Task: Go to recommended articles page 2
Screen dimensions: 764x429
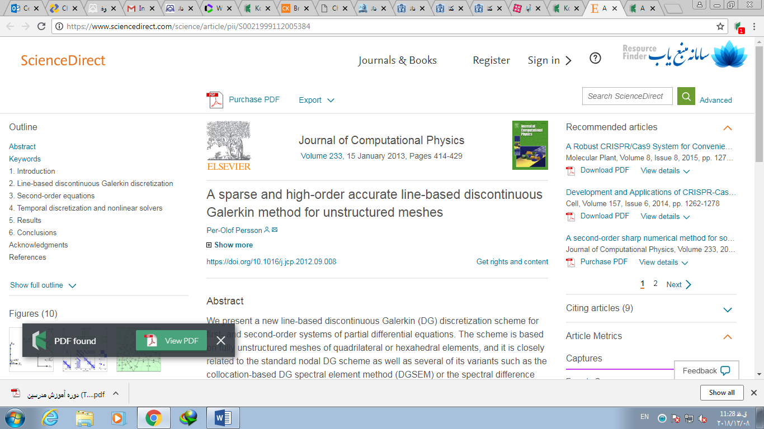Action: 655,284
